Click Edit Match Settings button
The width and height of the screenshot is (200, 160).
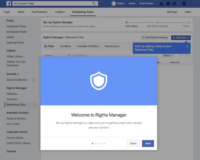[x=155, y=38]
